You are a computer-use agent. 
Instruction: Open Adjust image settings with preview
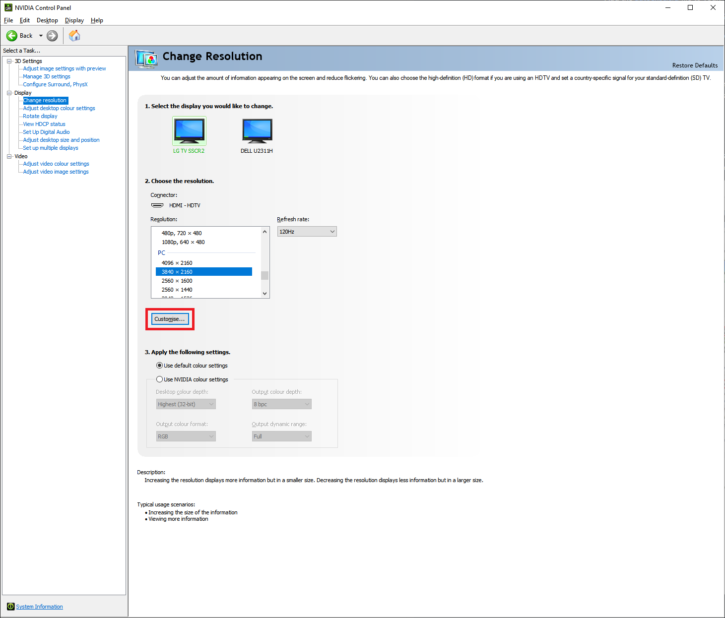tap(65, 68)
